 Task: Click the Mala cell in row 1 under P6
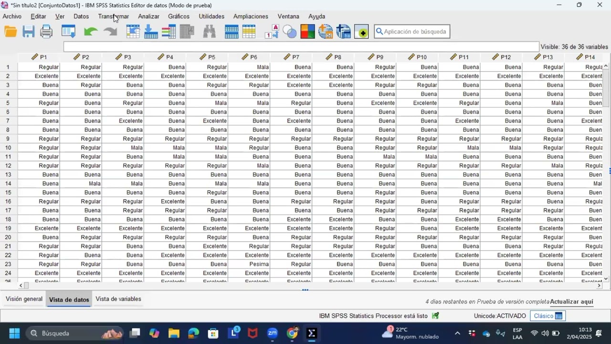[249, 67]
